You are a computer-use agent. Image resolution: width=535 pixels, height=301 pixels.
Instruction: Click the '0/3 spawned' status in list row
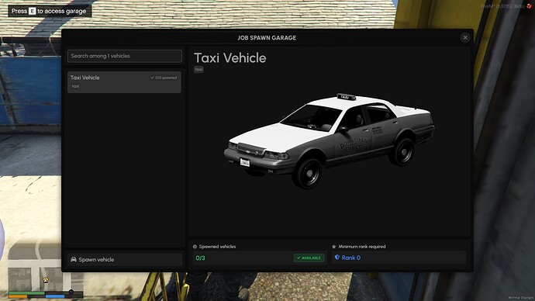[164, 78]
